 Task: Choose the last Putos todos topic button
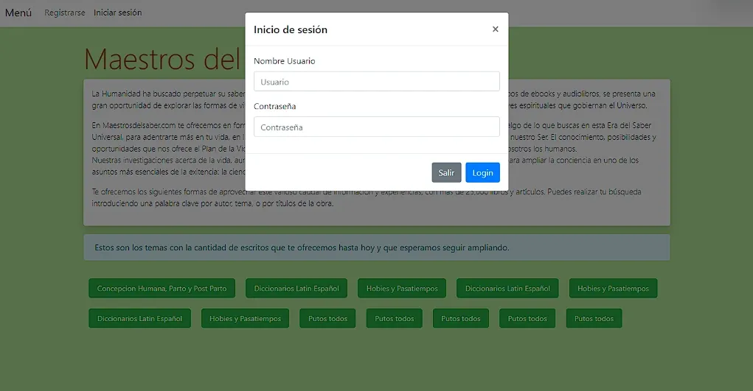594,319
